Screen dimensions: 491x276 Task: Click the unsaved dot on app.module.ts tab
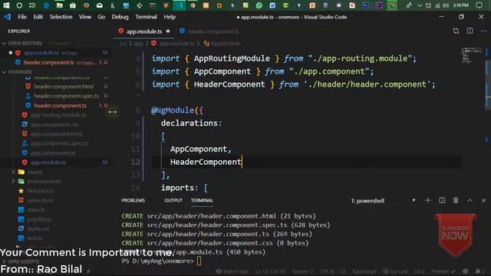(168, 31)
